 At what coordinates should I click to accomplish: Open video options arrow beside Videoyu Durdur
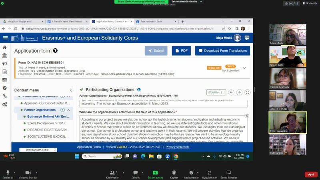(x=36, y=173)
